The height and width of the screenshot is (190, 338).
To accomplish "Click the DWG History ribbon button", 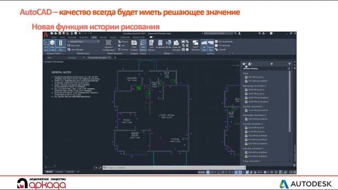I will coord(143,45).
